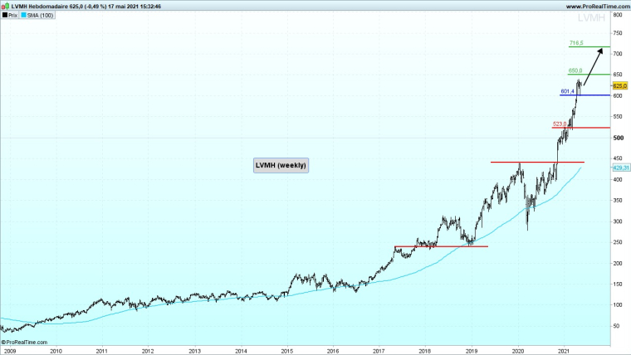This screenshot has width=631, height=355.
Task: Click the 50 value on price axis
Action: pos(617,326)
